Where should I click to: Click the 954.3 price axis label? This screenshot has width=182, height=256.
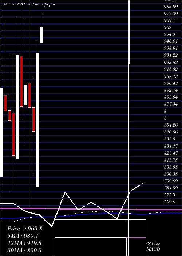(170, 34)
